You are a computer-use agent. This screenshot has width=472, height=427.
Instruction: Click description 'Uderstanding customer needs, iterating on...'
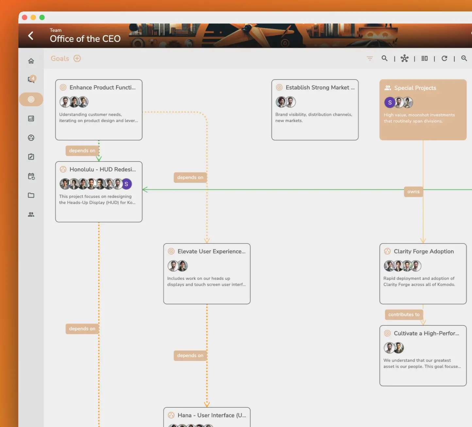coord(98,117)
